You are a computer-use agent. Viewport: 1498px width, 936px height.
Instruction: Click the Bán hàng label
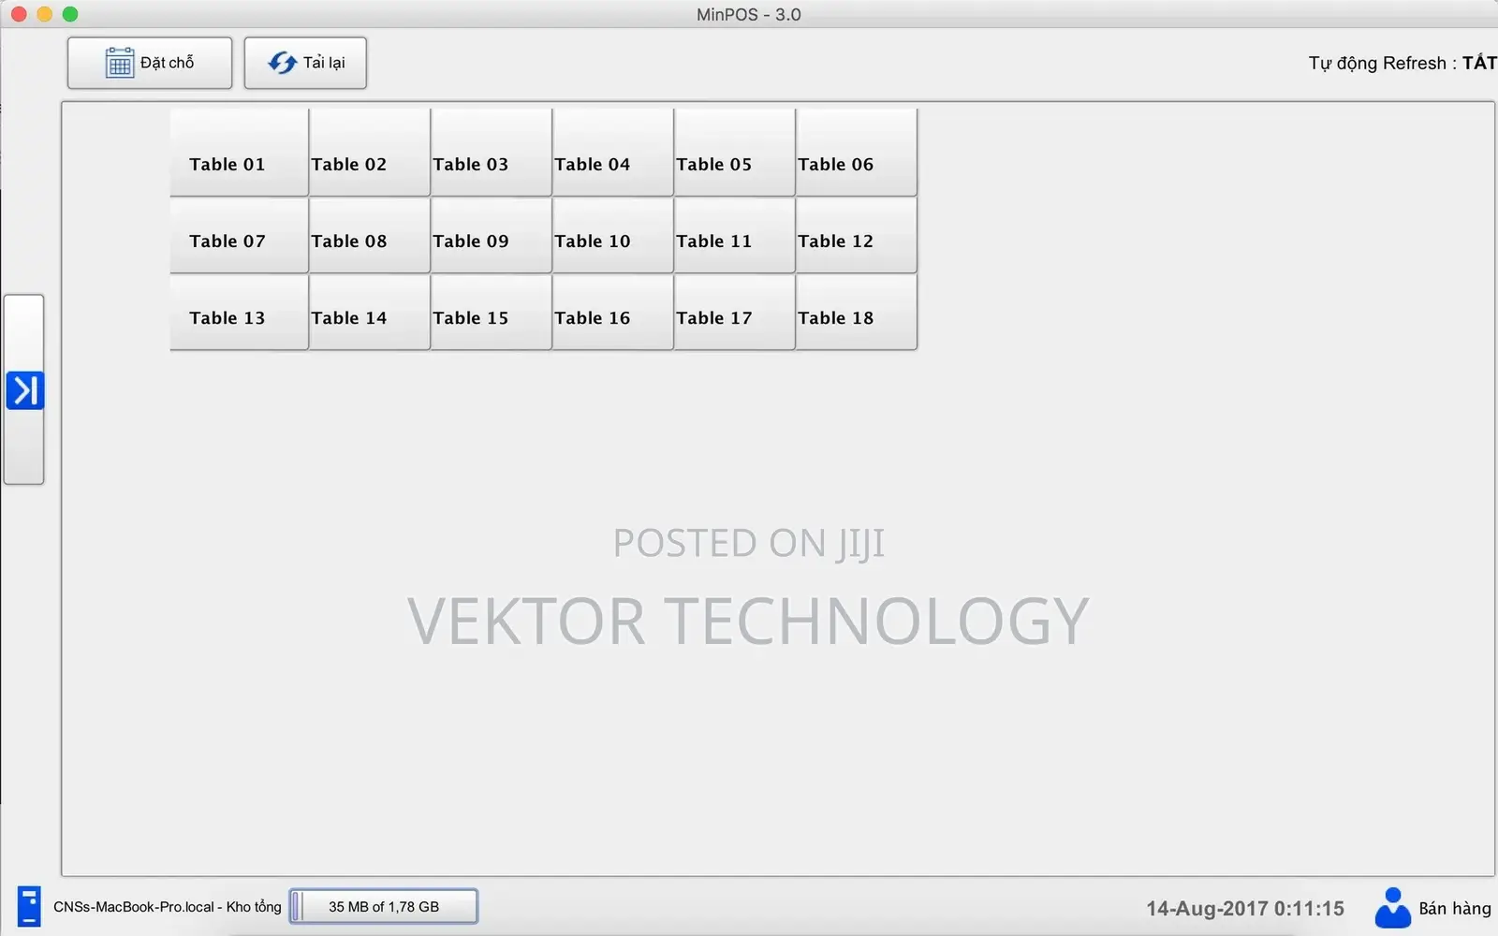(x=1455, y=908)
